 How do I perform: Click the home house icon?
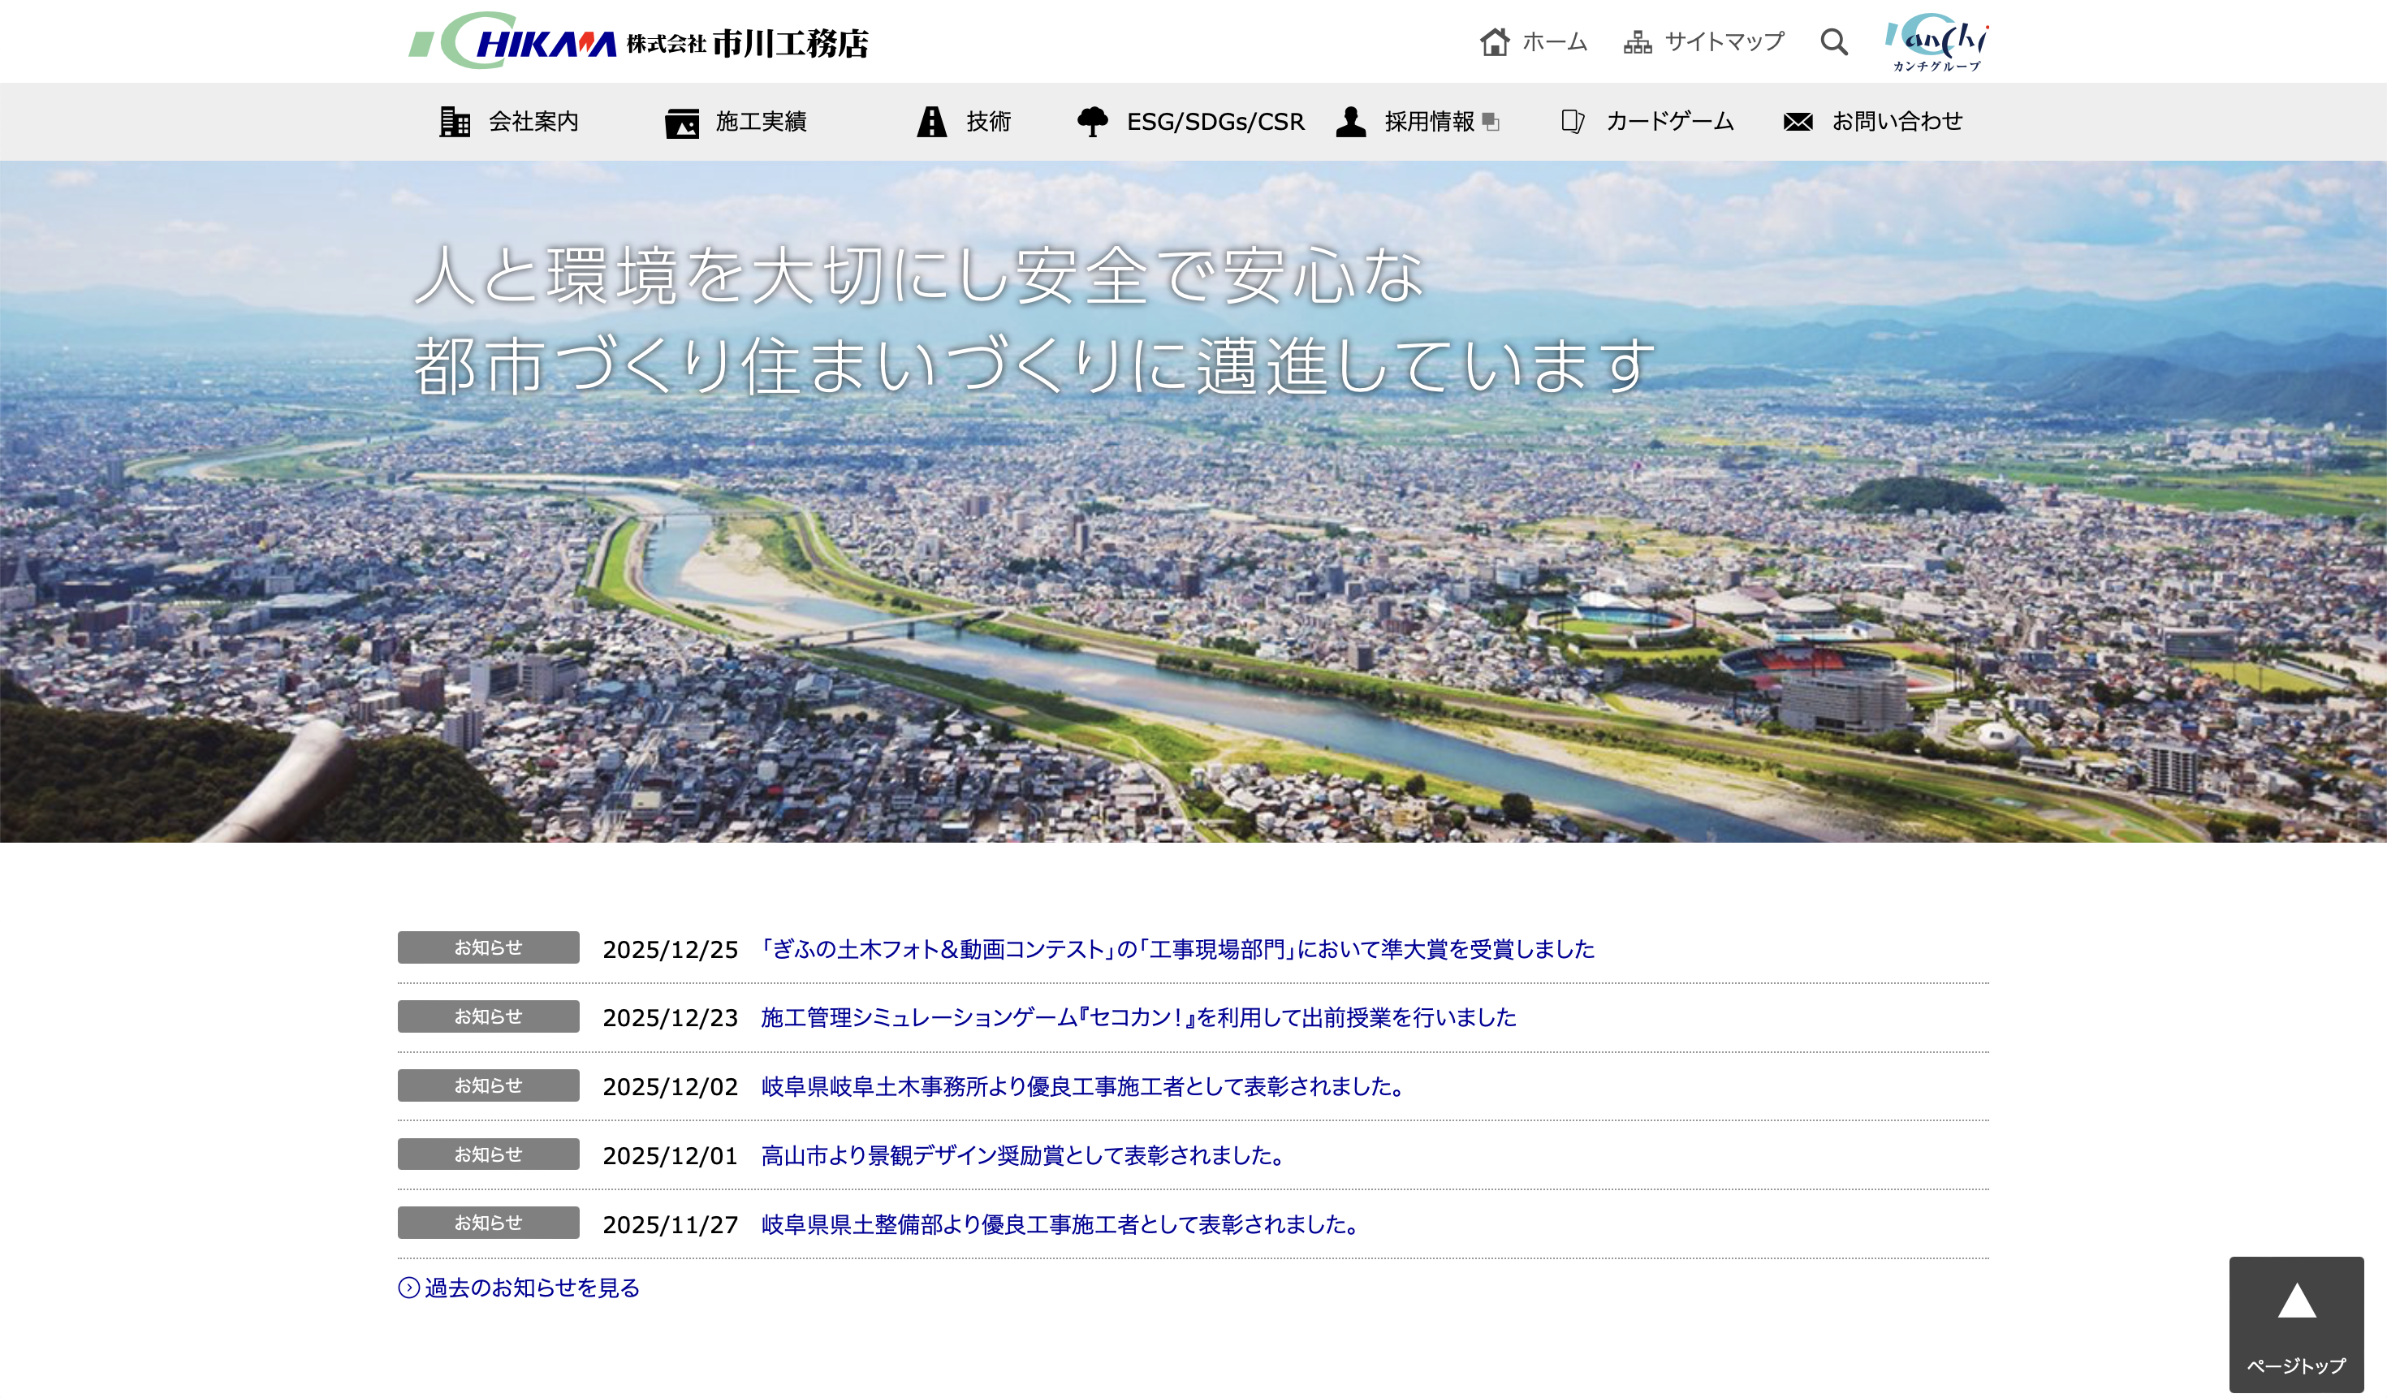(x=1495, y=41)
